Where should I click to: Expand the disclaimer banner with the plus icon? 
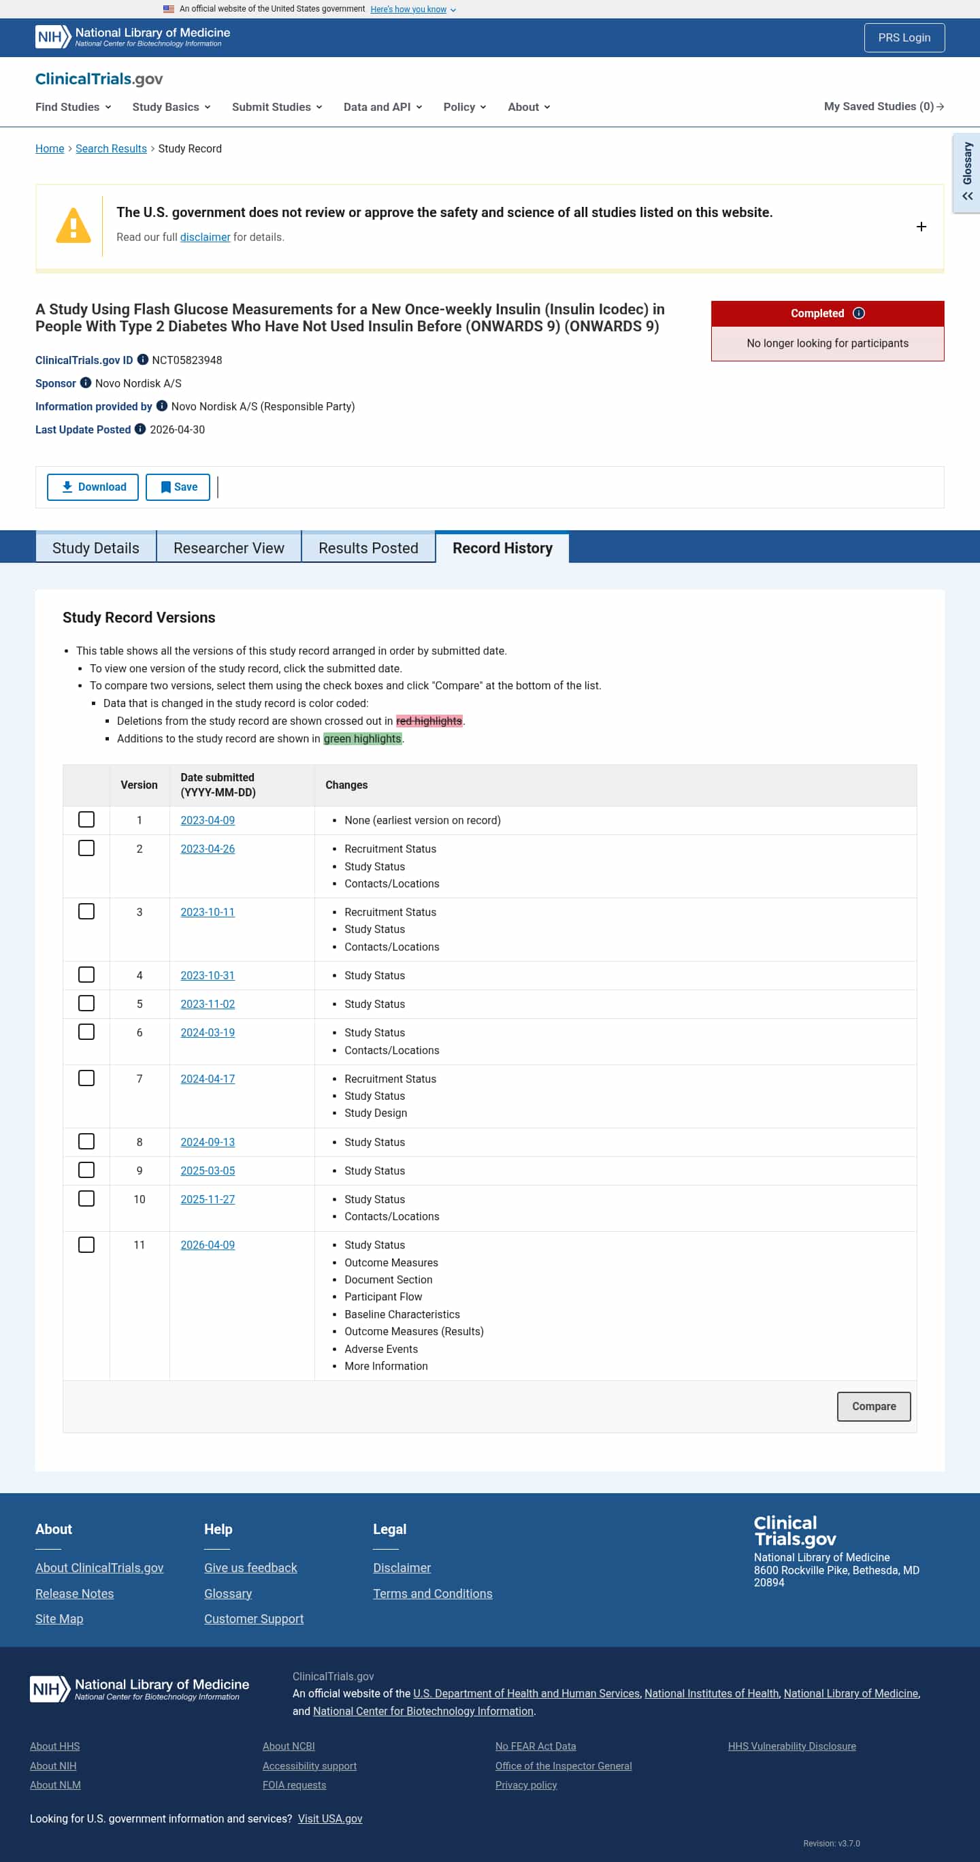(921, 226)
